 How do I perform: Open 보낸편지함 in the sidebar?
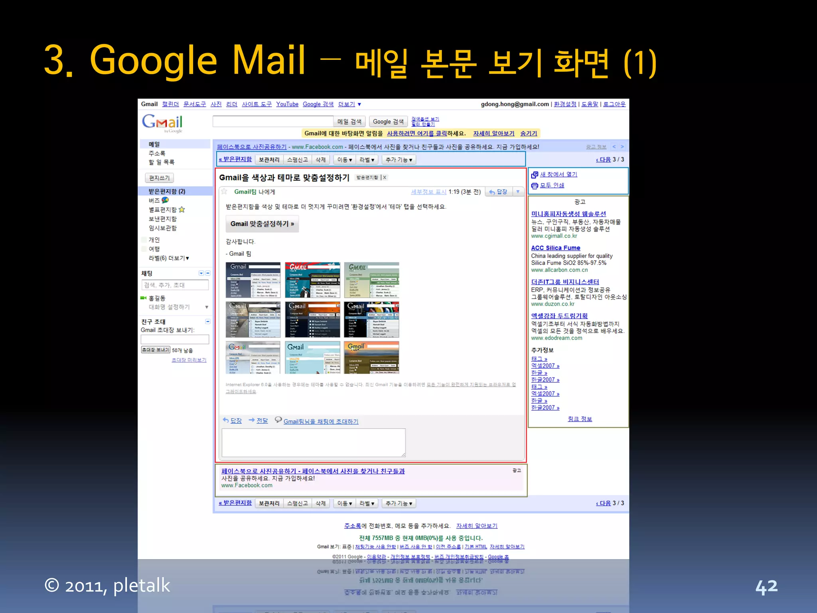click(162, 219)
